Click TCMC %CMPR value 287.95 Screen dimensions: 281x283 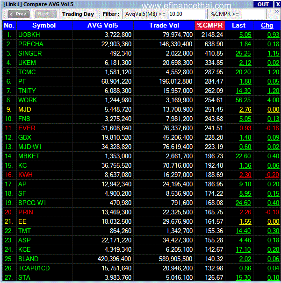click(214, 72)
